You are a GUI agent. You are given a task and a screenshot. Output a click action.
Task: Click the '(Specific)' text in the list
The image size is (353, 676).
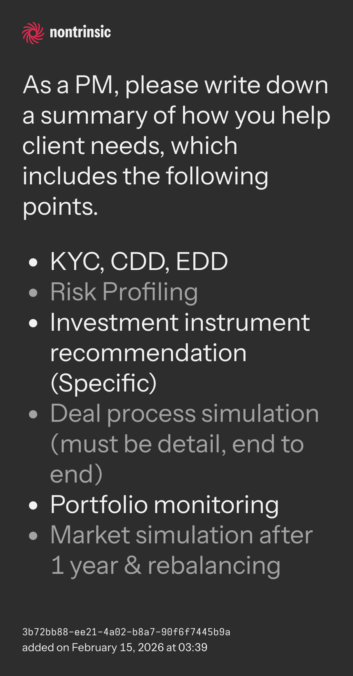click(x=103, y=383)
